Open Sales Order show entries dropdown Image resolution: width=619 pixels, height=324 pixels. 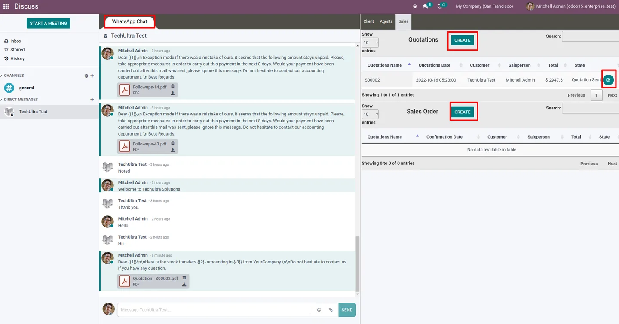[x=370, y=114]
